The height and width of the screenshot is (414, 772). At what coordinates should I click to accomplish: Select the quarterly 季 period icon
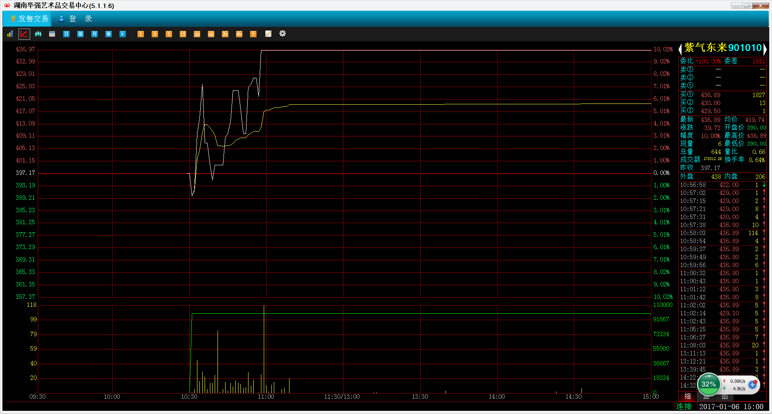pos(109,34)
